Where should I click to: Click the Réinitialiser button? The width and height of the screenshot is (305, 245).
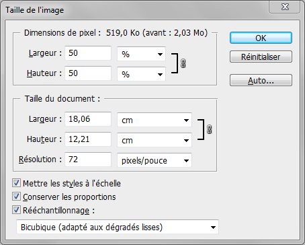coord(261,57)
